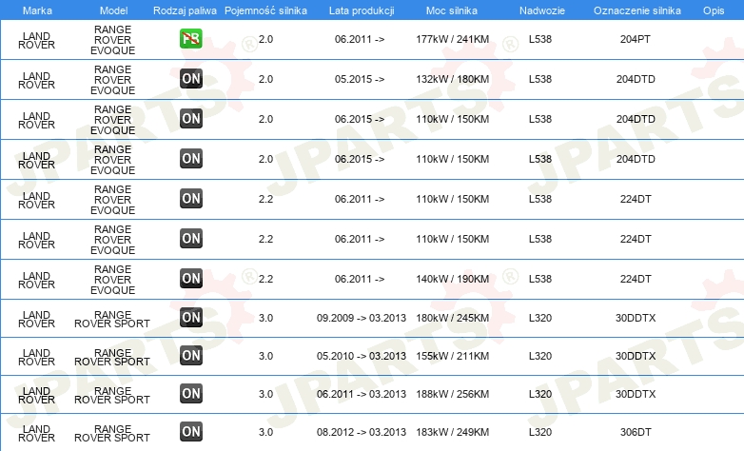Select the 155kW / 211KM power cell

coord(453,356)
